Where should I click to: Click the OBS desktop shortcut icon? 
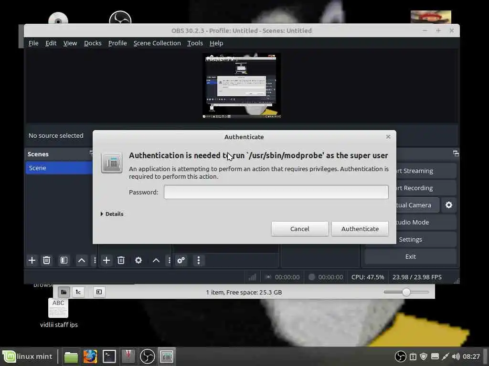pyautogui.click(x=120, y=18)
